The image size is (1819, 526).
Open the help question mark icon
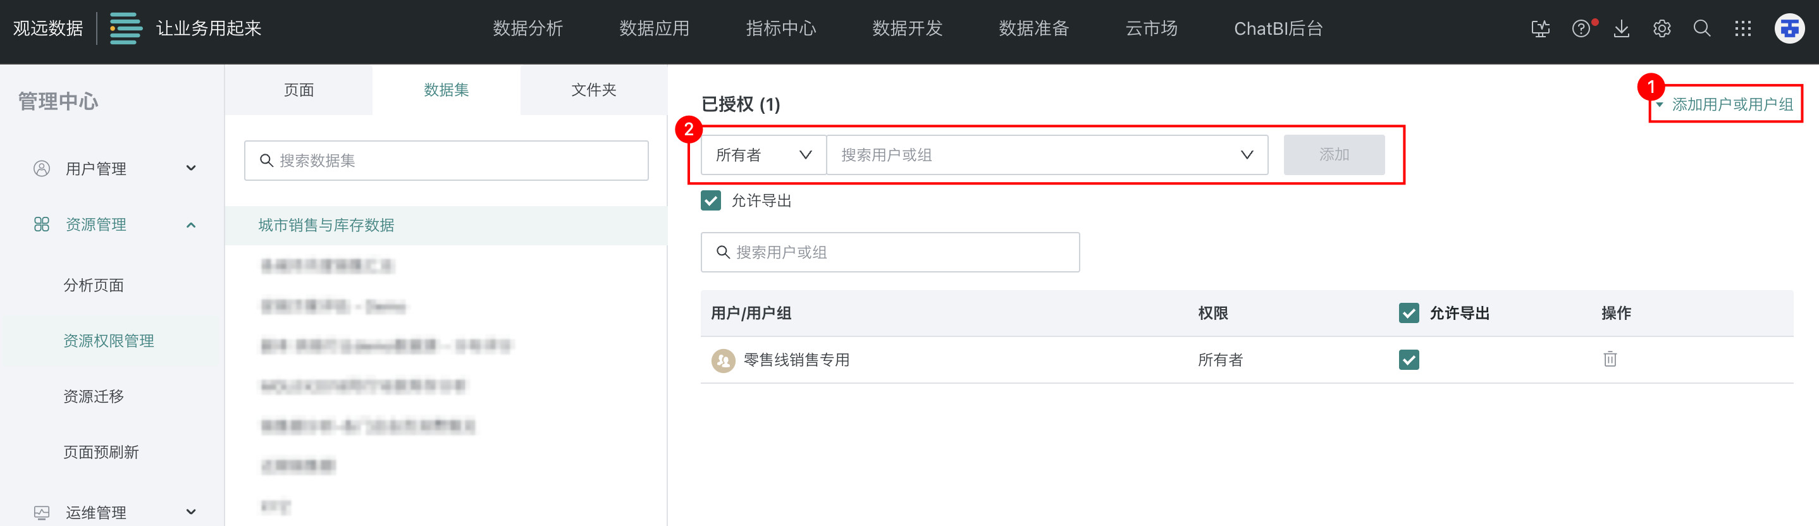coord(1581,29)
